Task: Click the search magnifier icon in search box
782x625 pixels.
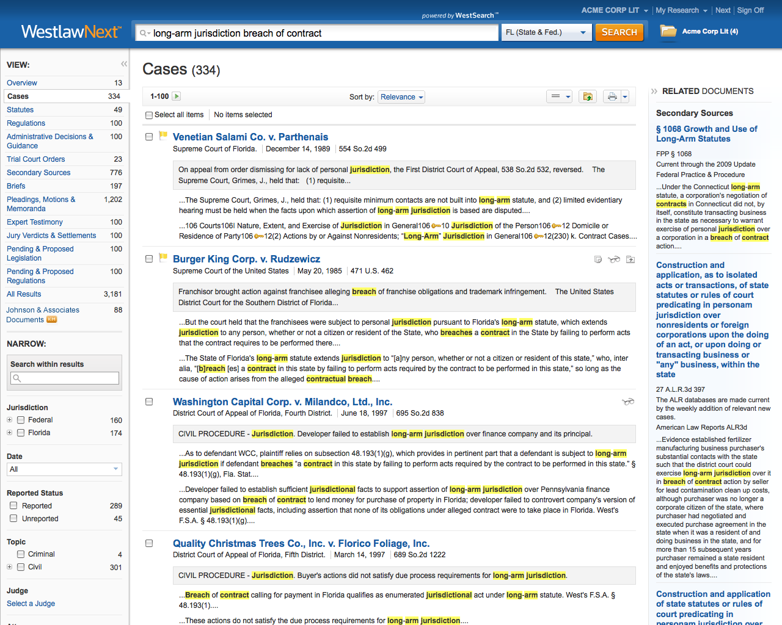Action: pyautogui.click(x=144, y=33)
